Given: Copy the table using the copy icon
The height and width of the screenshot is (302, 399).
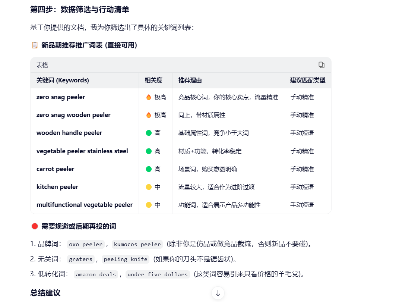Looking at the screenshot, I should (321, 65).
